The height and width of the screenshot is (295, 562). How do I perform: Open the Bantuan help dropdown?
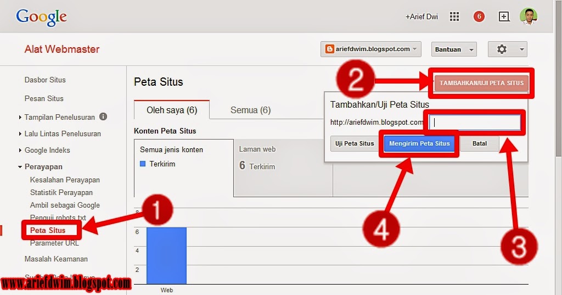(x=454, y=49)
